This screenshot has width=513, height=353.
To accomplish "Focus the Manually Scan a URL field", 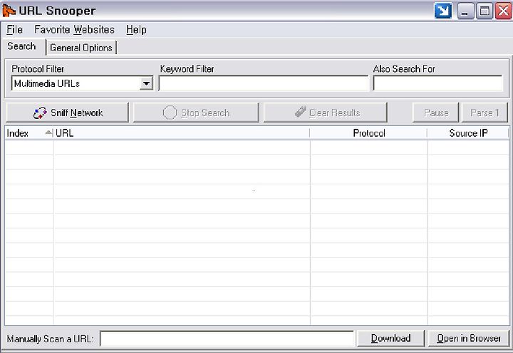I will point(227,339).
